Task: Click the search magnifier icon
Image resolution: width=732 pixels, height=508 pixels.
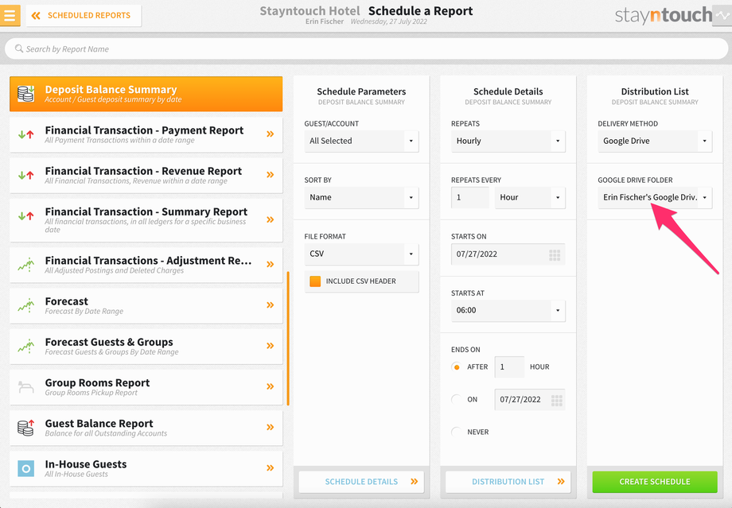Action: [x=18, y=48]
